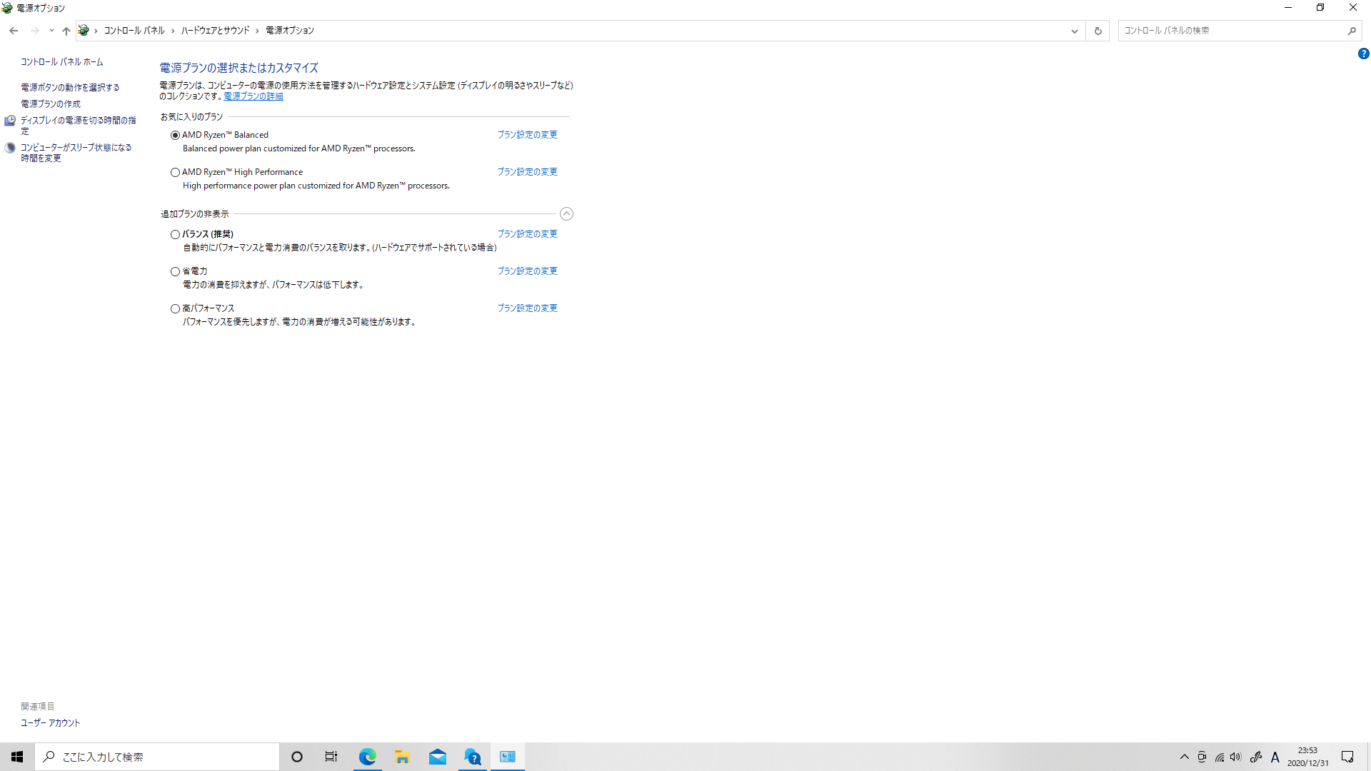The image size is (1371, 771).
Task: Click the pen/ink workspace tray icon
Action: tap(1256, 757)
